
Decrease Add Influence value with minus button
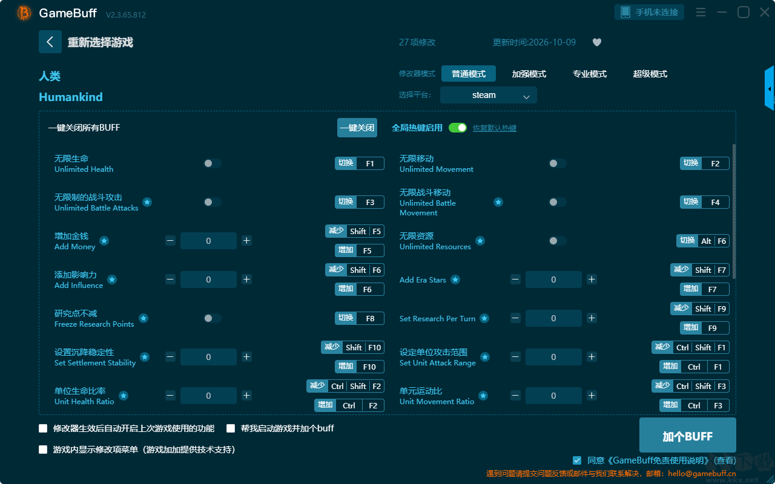point(170,280)
